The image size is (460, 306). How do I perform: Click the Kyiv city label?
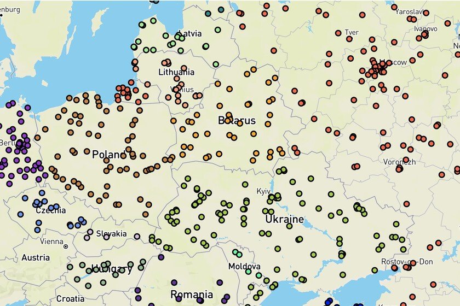[x=263, y=191]
